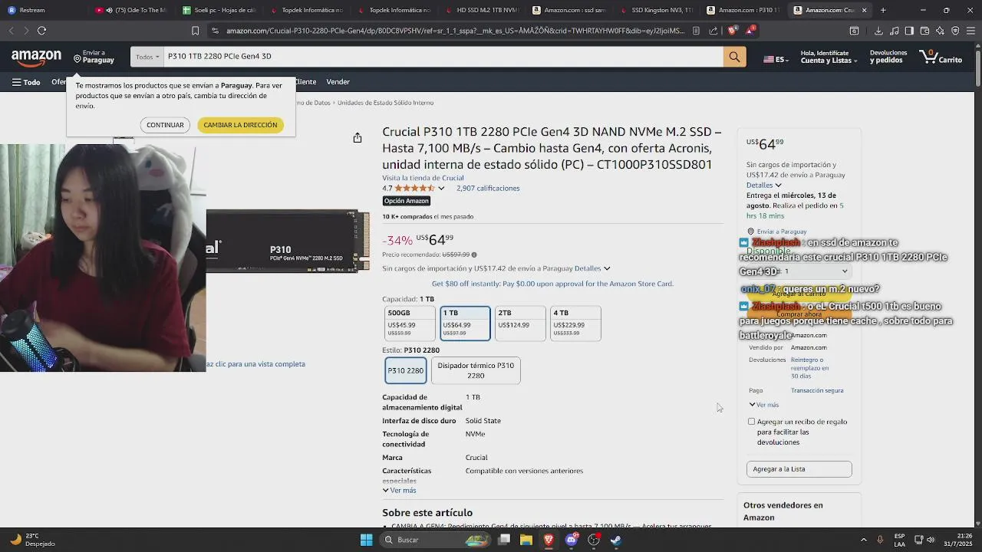Close the current Amazon Crucial tab

[x=864, y=10]
